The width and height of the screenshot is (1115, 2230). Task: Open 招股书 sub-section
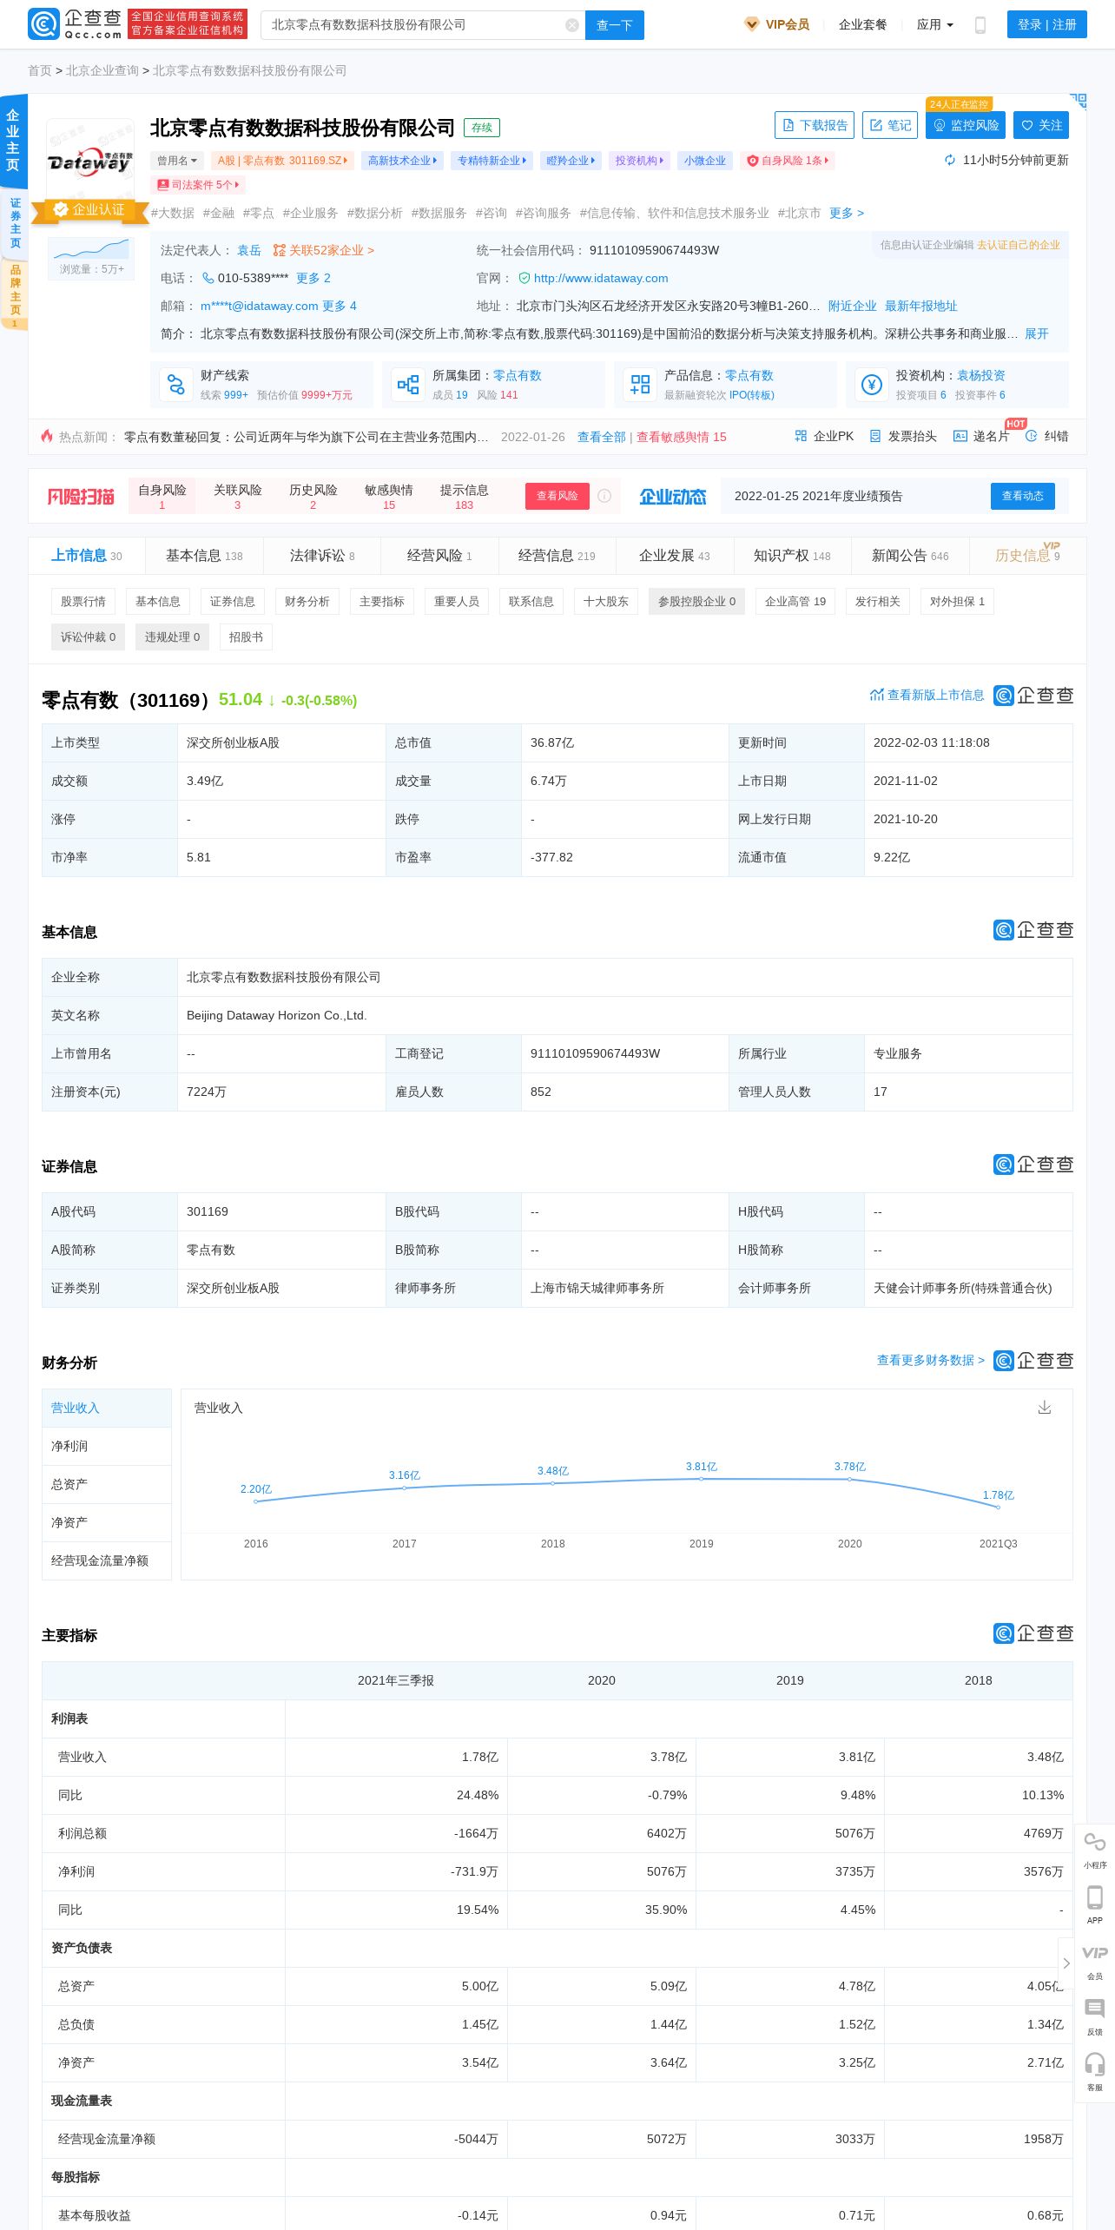246,637
